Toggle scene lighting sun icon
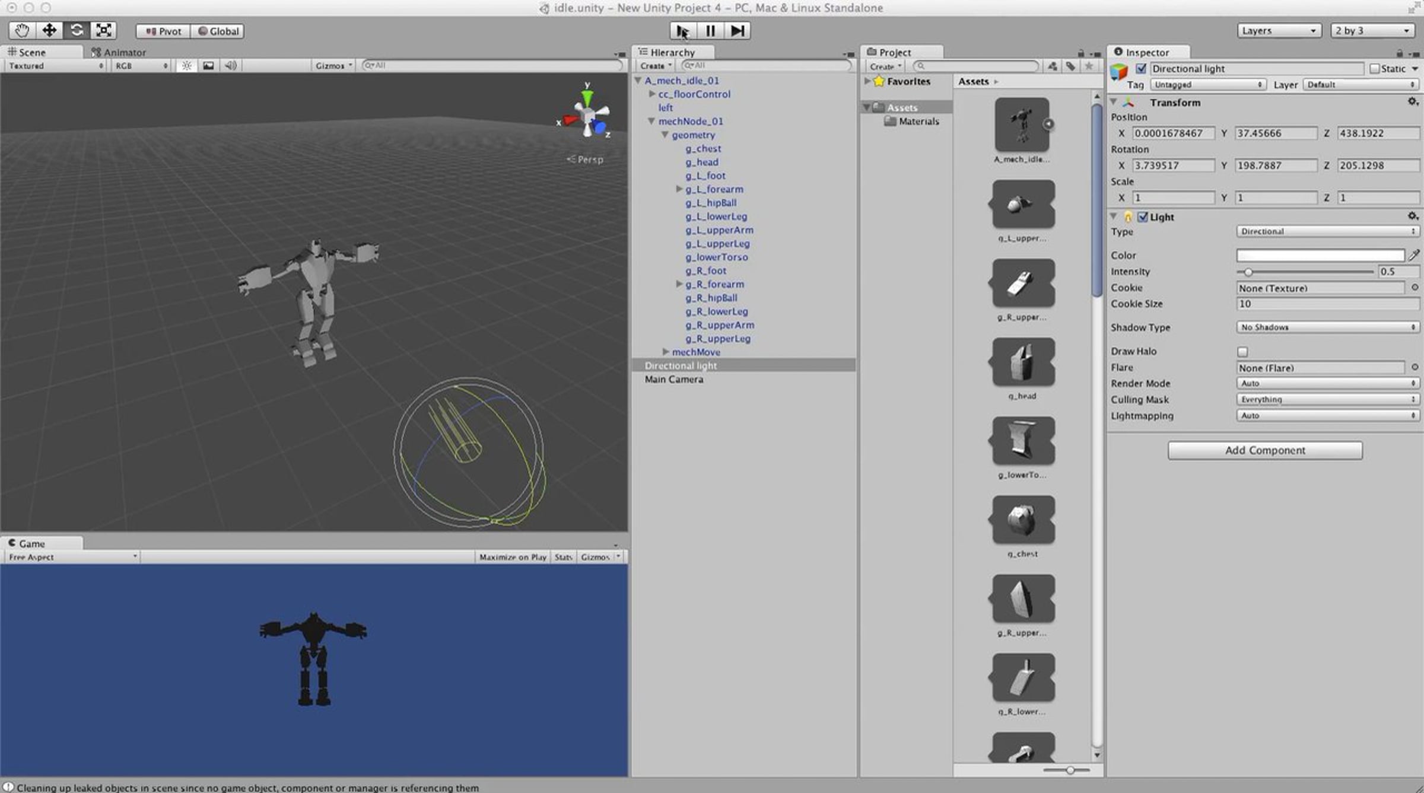This screenshot has width=1424, height=793. [x=187, y=65]
